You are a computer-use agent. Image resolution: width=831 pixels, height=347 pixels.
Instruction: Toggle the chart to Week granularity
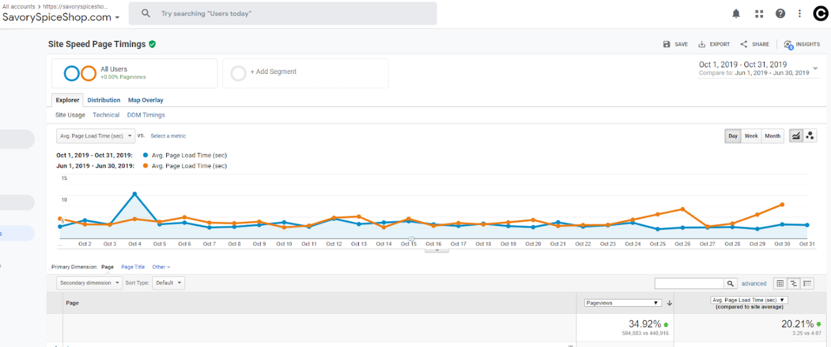pyautogui.click(x=751, y=136)
